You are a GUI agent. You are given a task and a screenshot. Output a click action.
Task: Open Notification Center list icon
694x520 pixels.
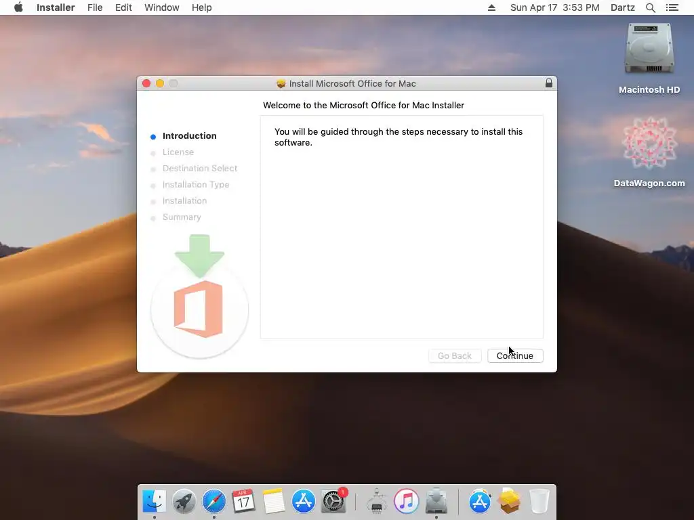672,7
